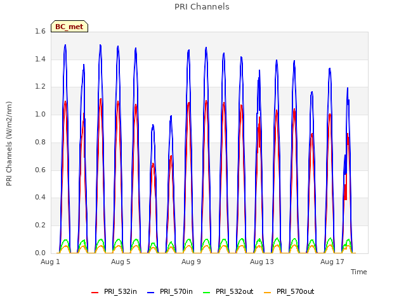
Task: Click the Aug 1 x-axis label
Action: click(x=50, y=262)
